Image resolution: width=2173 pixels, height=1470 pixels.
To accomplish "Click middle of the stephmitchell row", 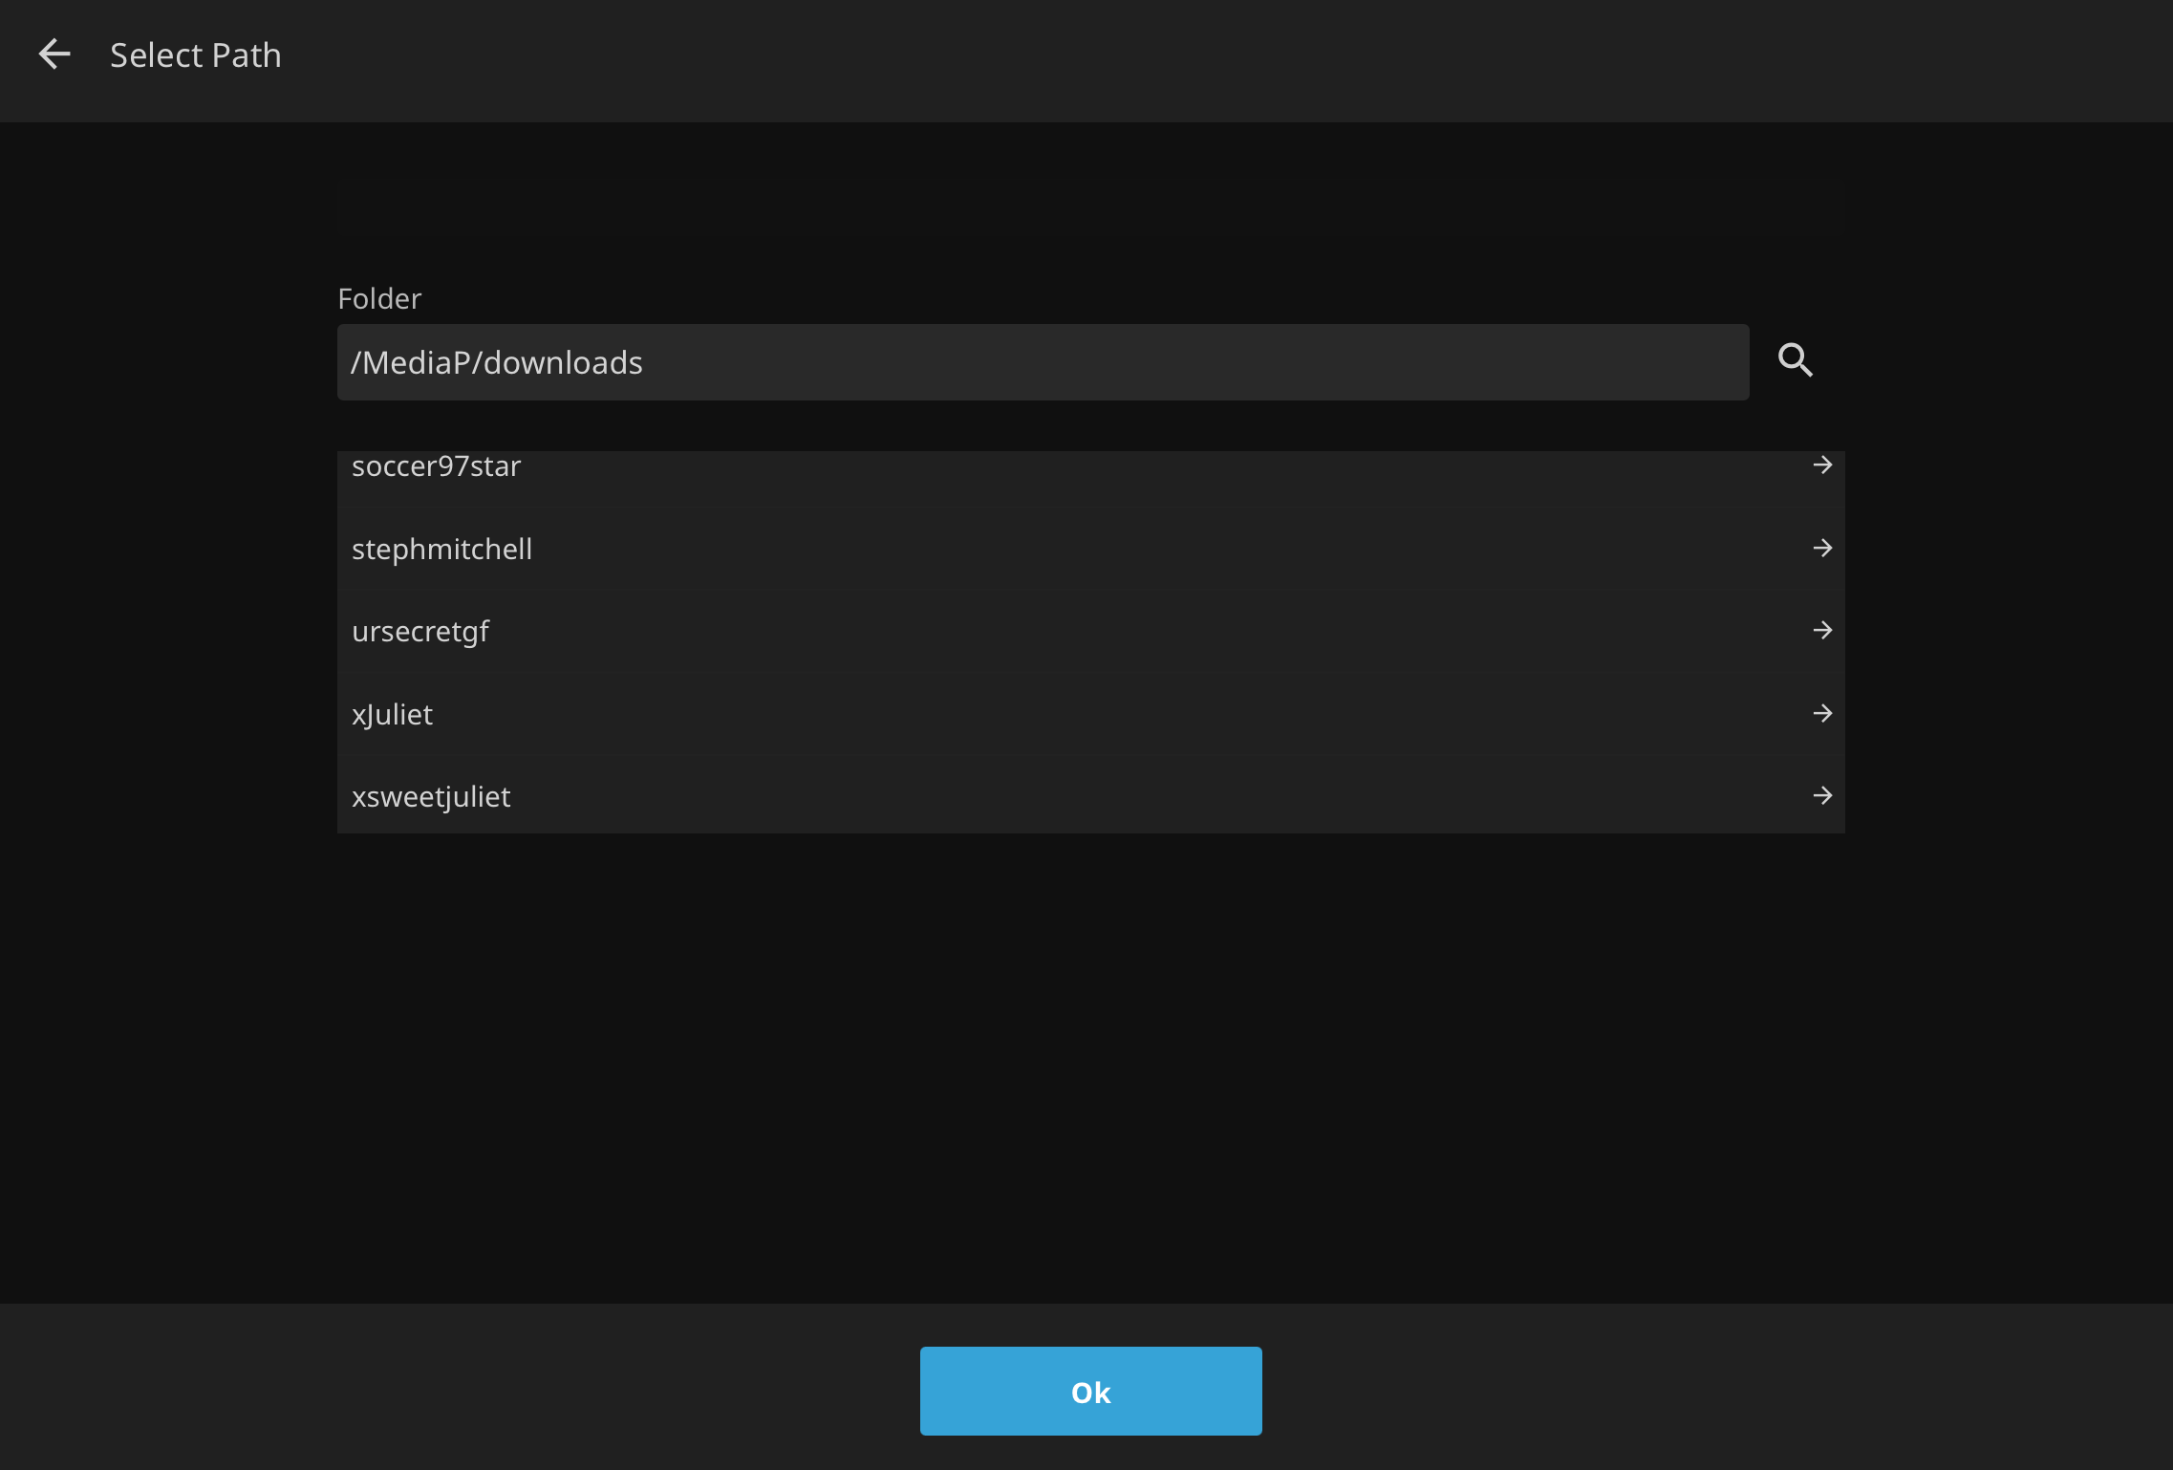I will coord(1090,549).
